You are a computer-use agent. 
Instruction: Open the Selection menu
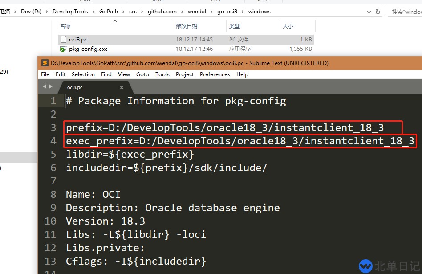(x=83, y=74)
